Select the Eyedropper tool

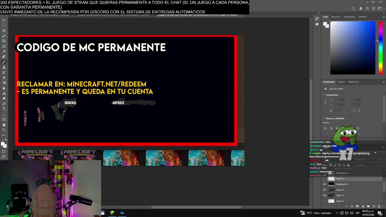[4, 52]
